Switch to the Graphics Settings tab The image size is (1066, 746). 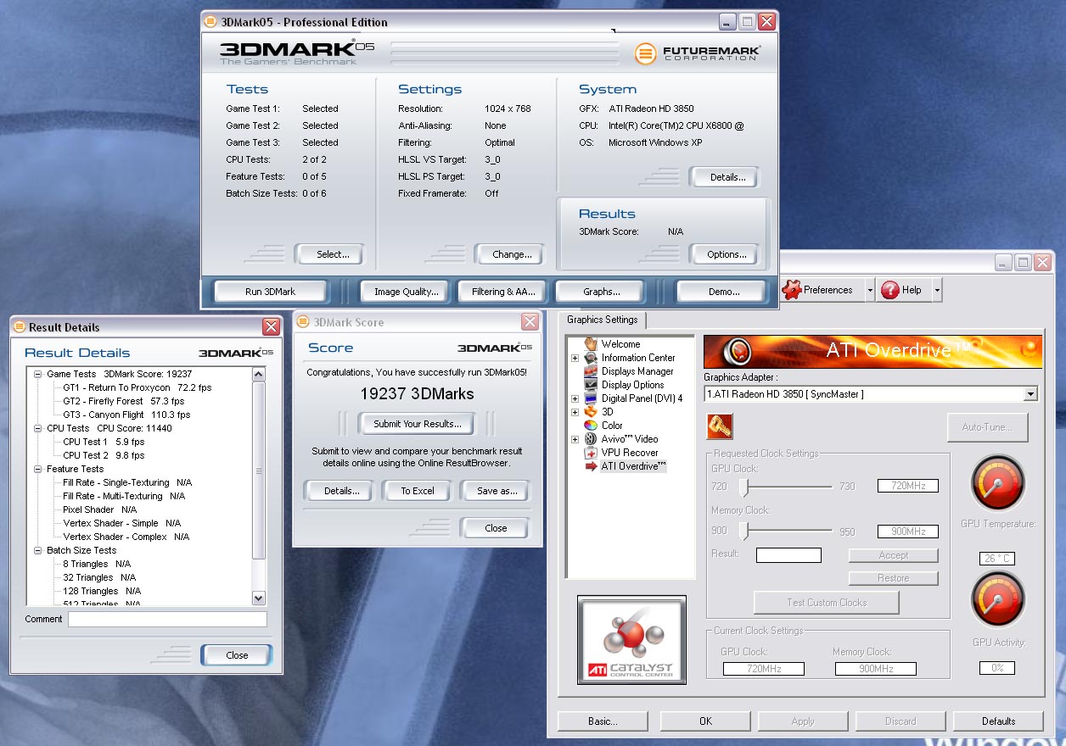(x=602, y=320)
